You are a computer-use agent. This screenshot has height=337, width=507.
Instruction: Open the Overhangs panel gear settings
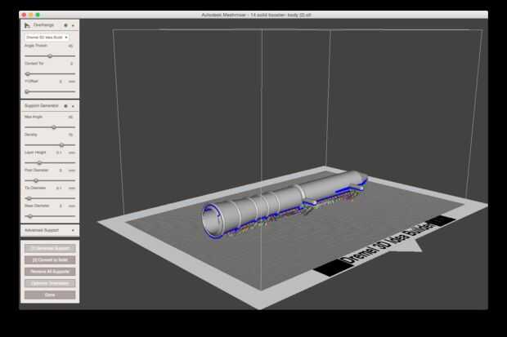coord(65,25)
